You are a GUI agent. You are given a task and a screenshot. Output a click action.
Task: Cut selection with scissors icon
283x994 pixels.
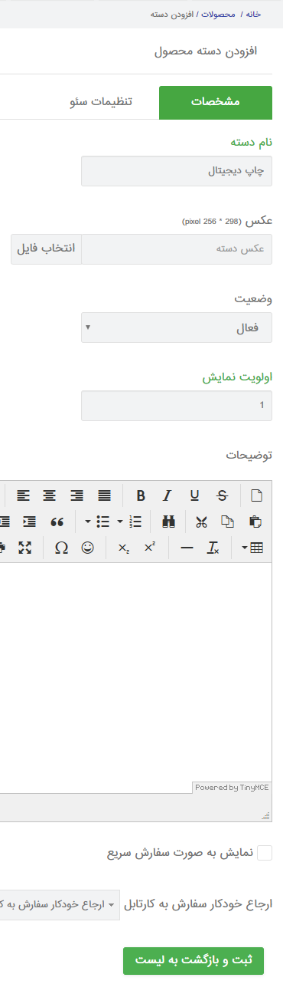click(201, 522)
